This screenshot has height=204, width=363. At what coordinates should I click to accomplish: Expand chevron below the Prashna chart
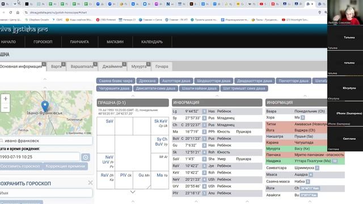(x=133, y=192)
